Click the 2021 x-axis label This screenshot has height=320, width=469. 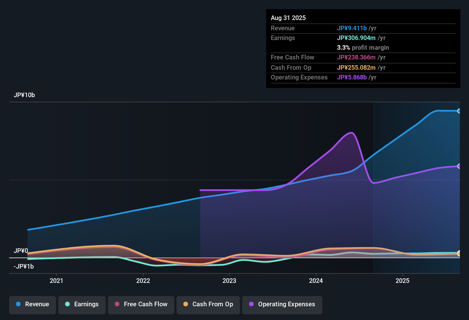coord(57,281)
